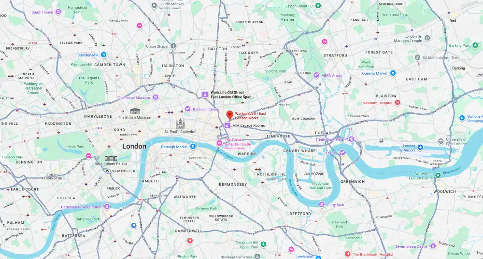Click the Waterfront Leisure Centre green icon
Screen dimensions: 483x259
coord(438,176)
